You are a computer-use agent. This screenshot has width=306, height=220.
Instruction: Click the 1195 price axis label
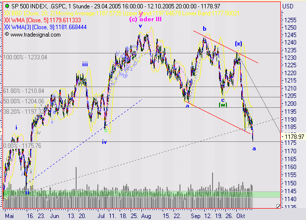click(x=290, y=111)
